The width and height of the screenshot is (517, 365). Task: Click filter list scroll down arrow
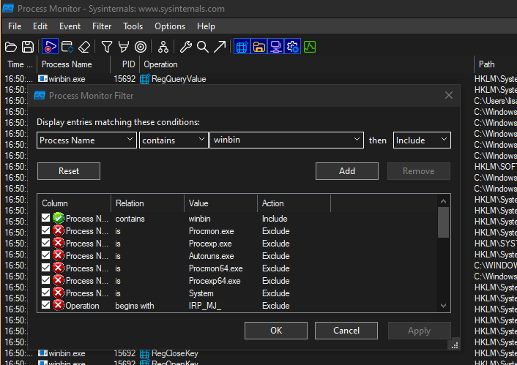(443, 306)
